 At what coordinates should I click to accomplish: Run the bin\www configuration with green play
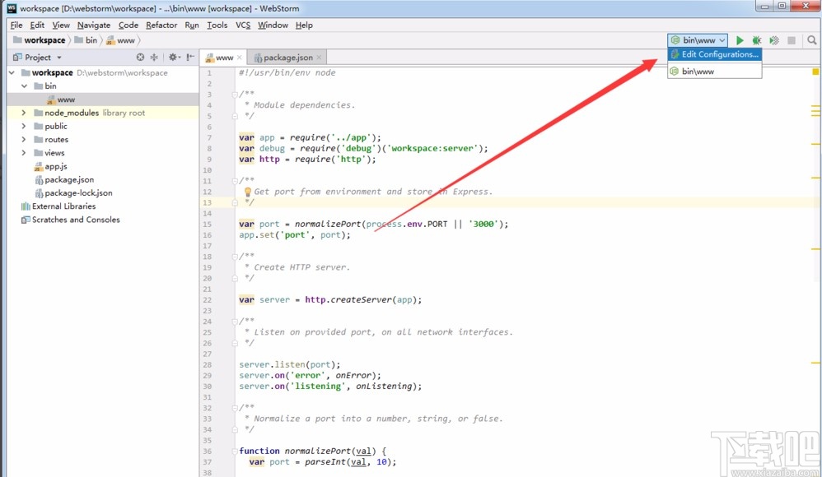click(x=740, y=40)
